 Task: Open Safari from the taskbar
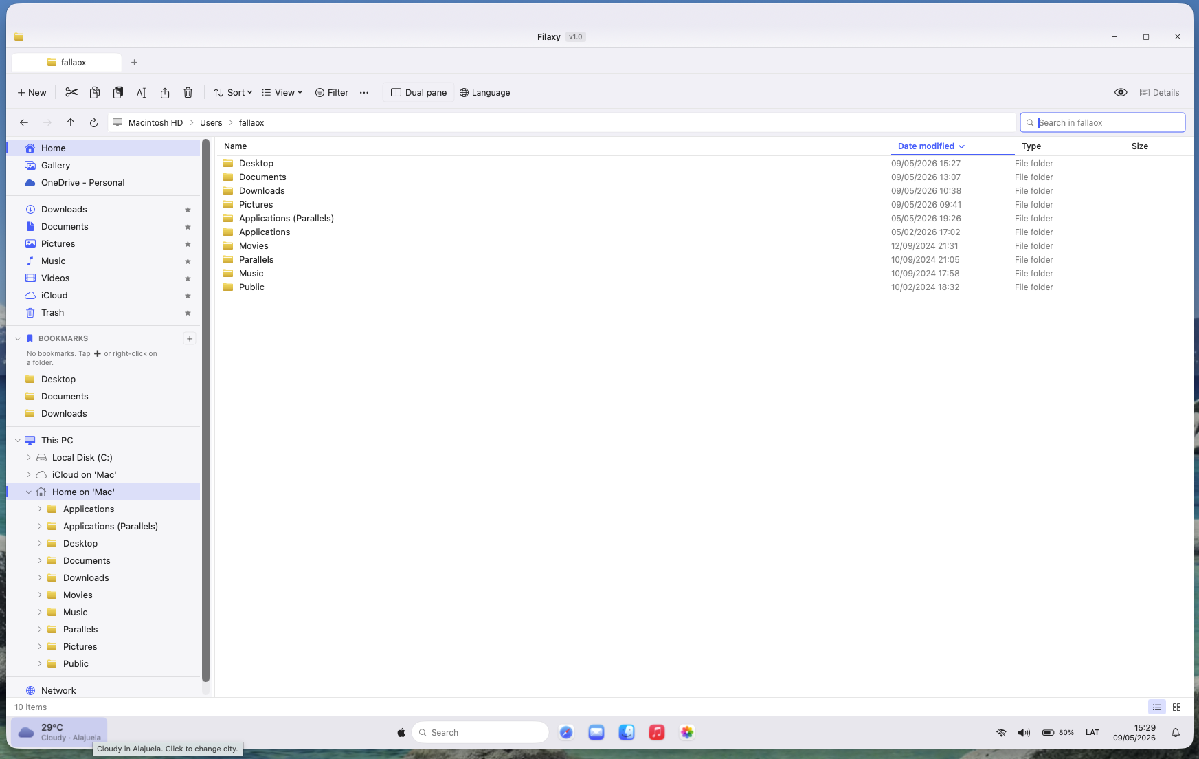point(566,732)
